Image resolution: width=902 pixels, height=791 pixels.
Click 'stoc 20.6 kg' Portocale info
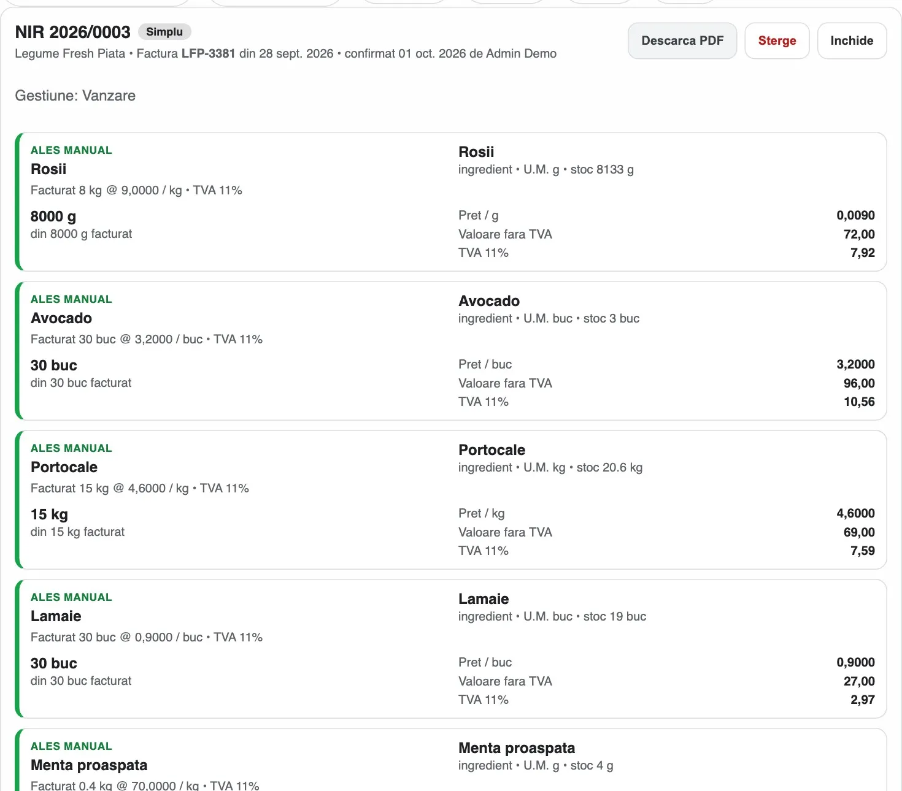[609, 467]
